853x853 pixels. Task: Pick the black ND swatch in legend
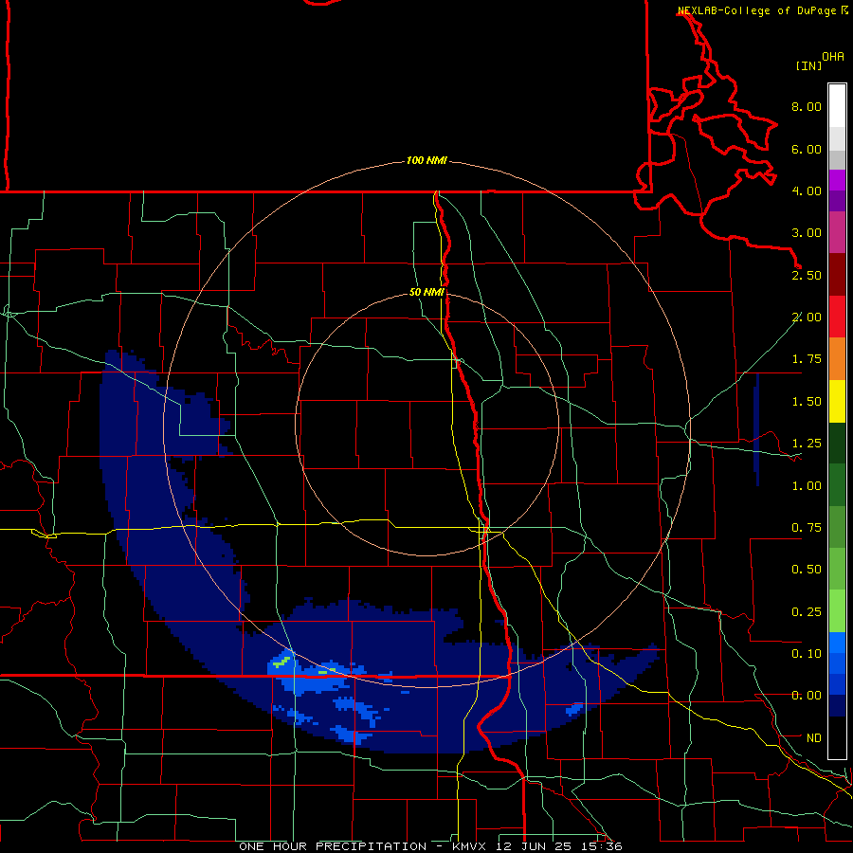coord(837,737)
